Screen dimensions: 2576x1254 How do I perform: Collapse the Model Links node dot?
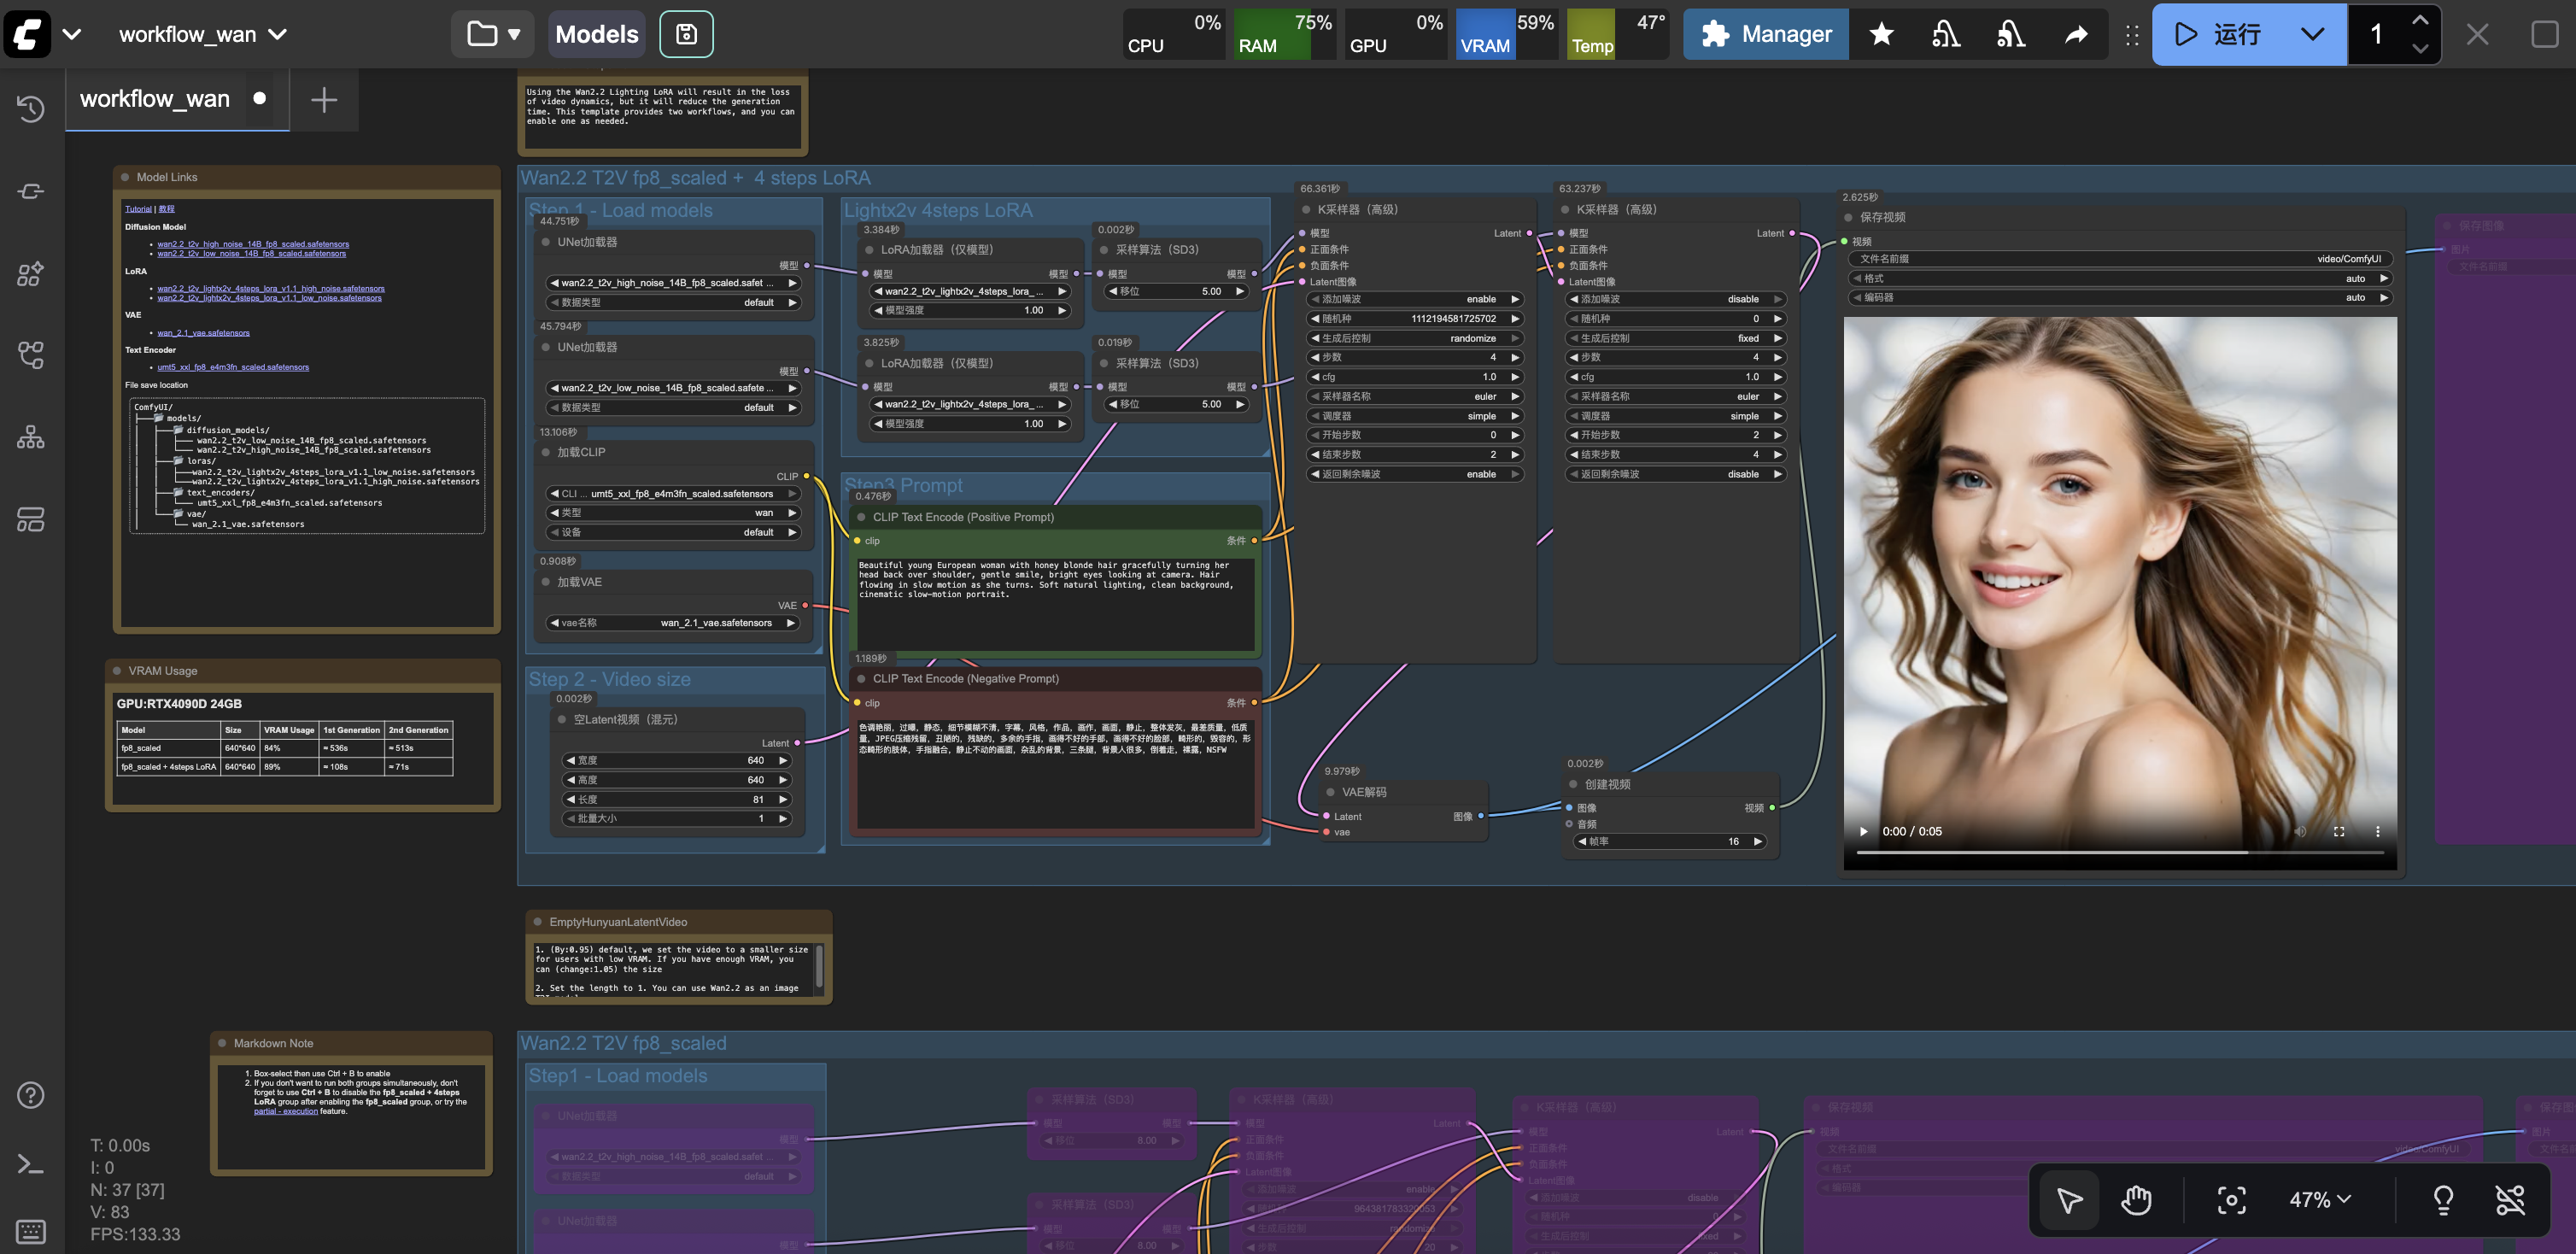125,177
